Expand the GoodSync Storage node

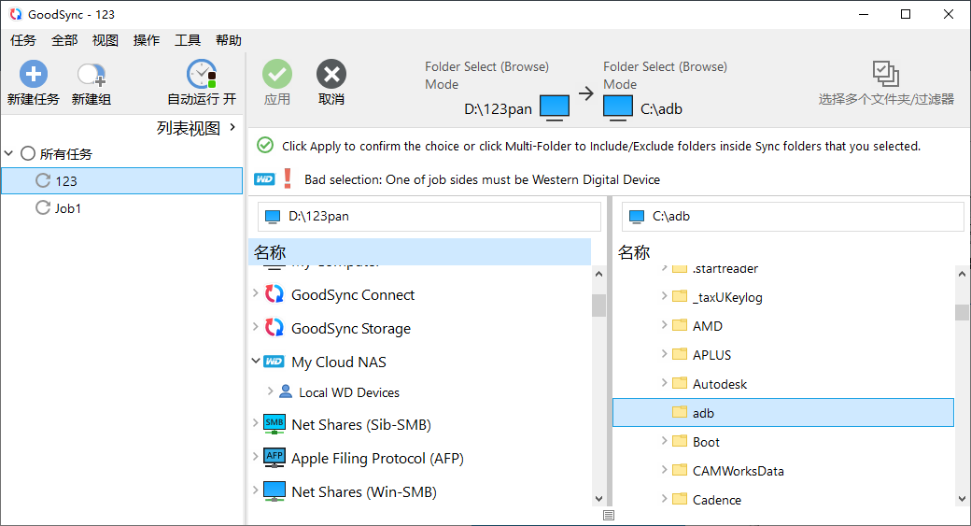click(255, 326)
